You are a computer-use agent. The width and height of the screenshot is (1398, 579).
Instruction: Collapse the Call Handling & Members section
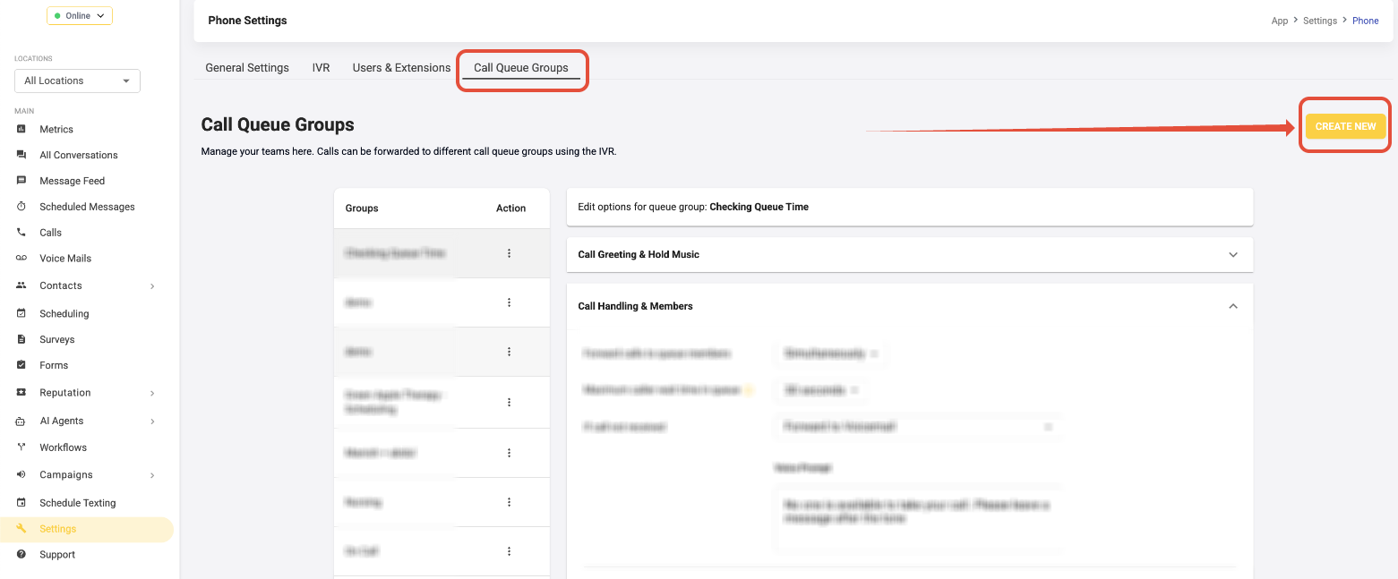tap(1232, 306)
